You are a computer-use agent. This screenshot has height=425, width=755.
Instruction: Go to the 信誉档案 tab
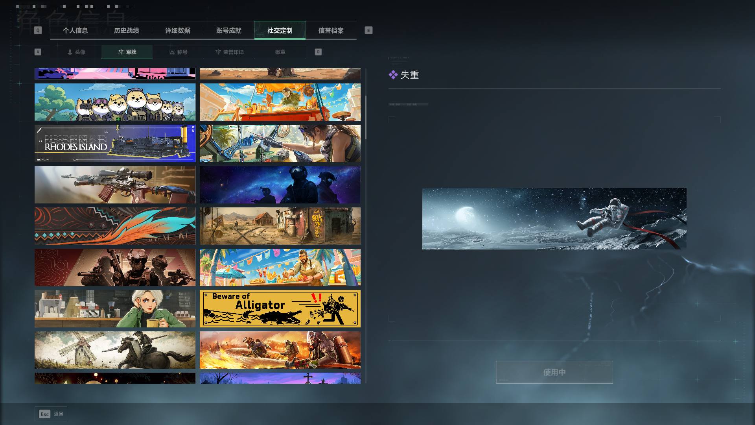click(x=331, y=30)
